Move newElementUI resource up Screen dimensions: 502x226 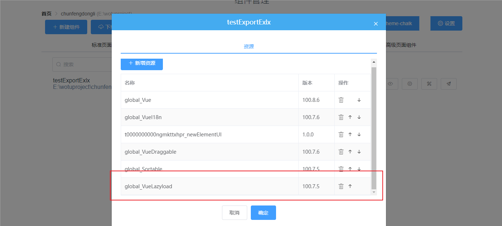pos(350,135)
